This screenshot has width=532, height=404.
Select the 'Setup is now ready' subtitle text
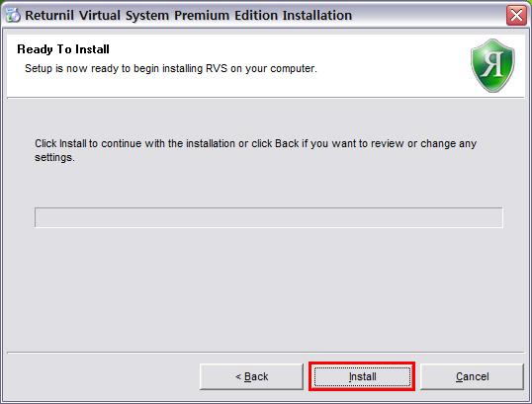pyautogui.click(x=171, y=68)
